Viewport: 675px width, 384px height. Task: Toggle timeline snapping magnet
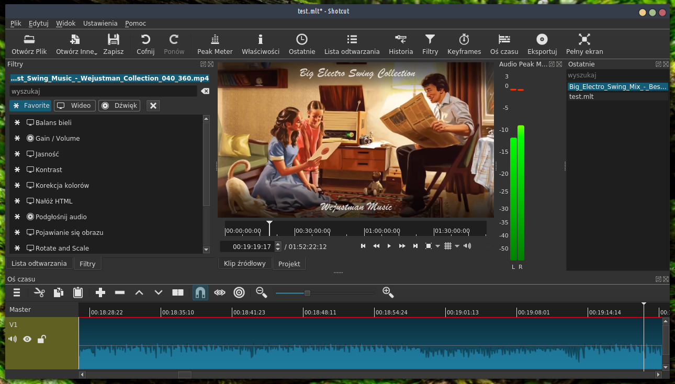point(200,293)
